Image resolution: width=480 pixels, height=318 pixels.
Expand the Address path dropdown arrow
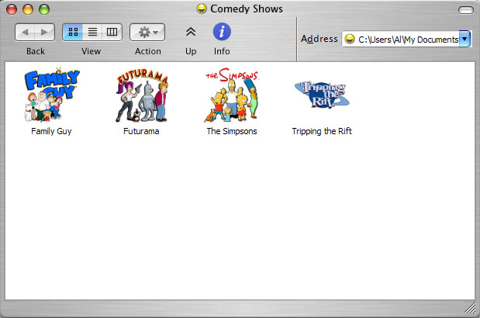pos(464,39)
